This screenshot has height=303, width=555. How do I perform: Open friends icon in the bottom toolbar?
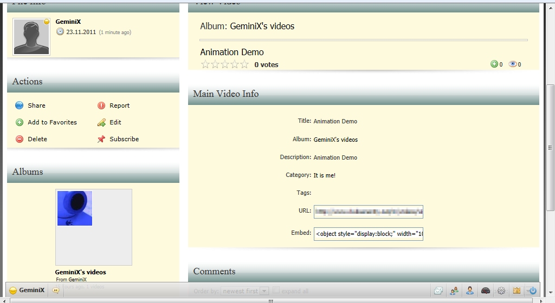click(454, 291)
